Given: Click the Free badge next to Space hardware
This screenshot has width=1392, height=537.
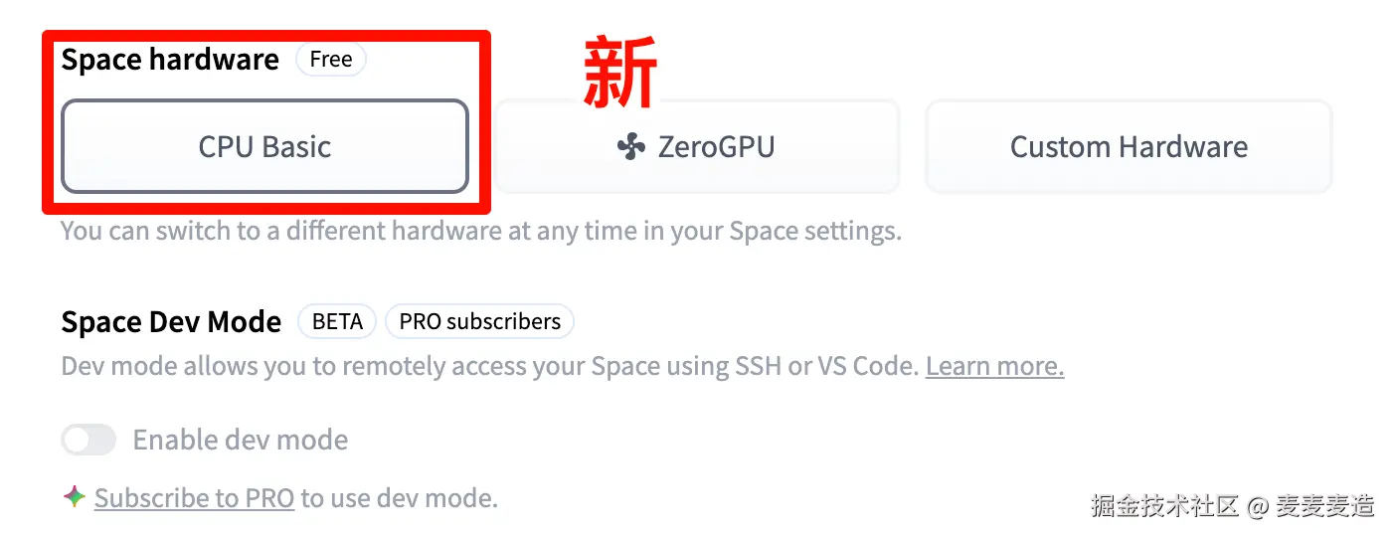Looking at the screenshot, I should click(x=331, y=60).
